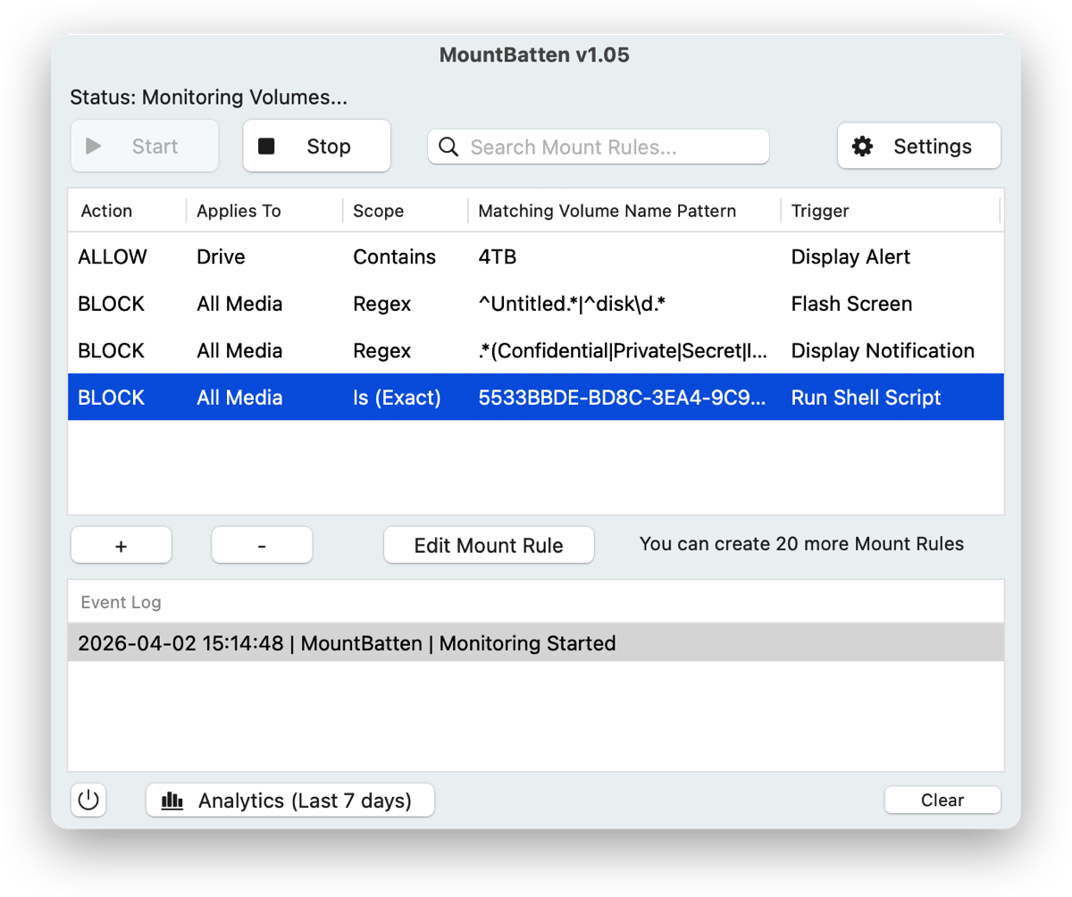Remove selected rule with minus button
The width and height of the screenshot is (1072, 897).
tap(262, 545)
